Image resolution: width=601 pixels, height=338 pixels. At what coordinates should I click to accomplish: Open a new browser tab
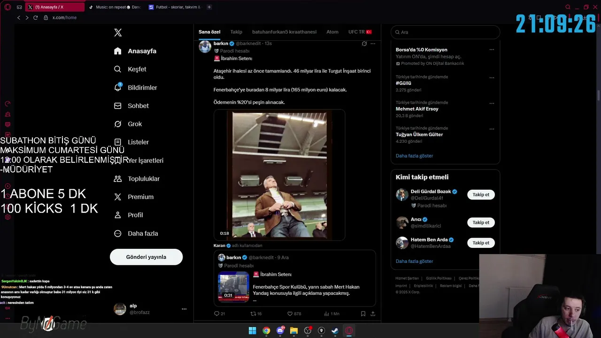(x=209, y=7)
